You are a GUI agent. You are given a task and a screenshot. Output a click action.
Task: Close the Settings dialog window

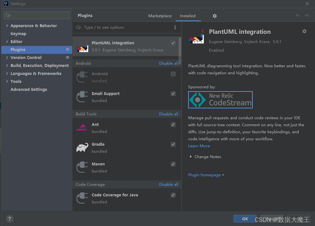[307, 4]
